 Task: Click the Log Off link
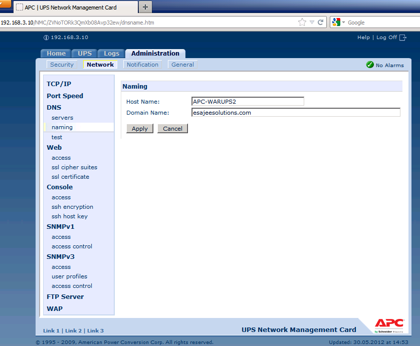[x=386, y=38]
